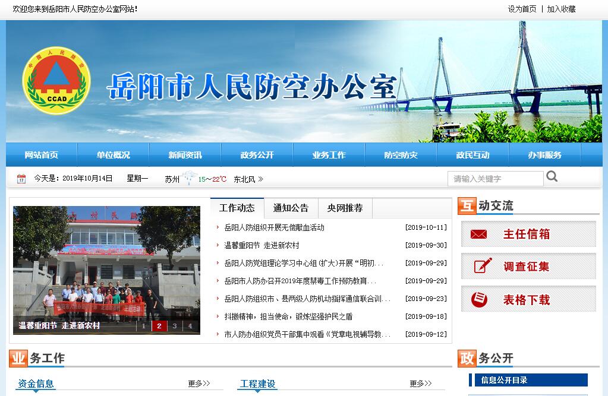Focus the keyword search input box
Screen dimensions: 608x396
[x=495, y=179]
